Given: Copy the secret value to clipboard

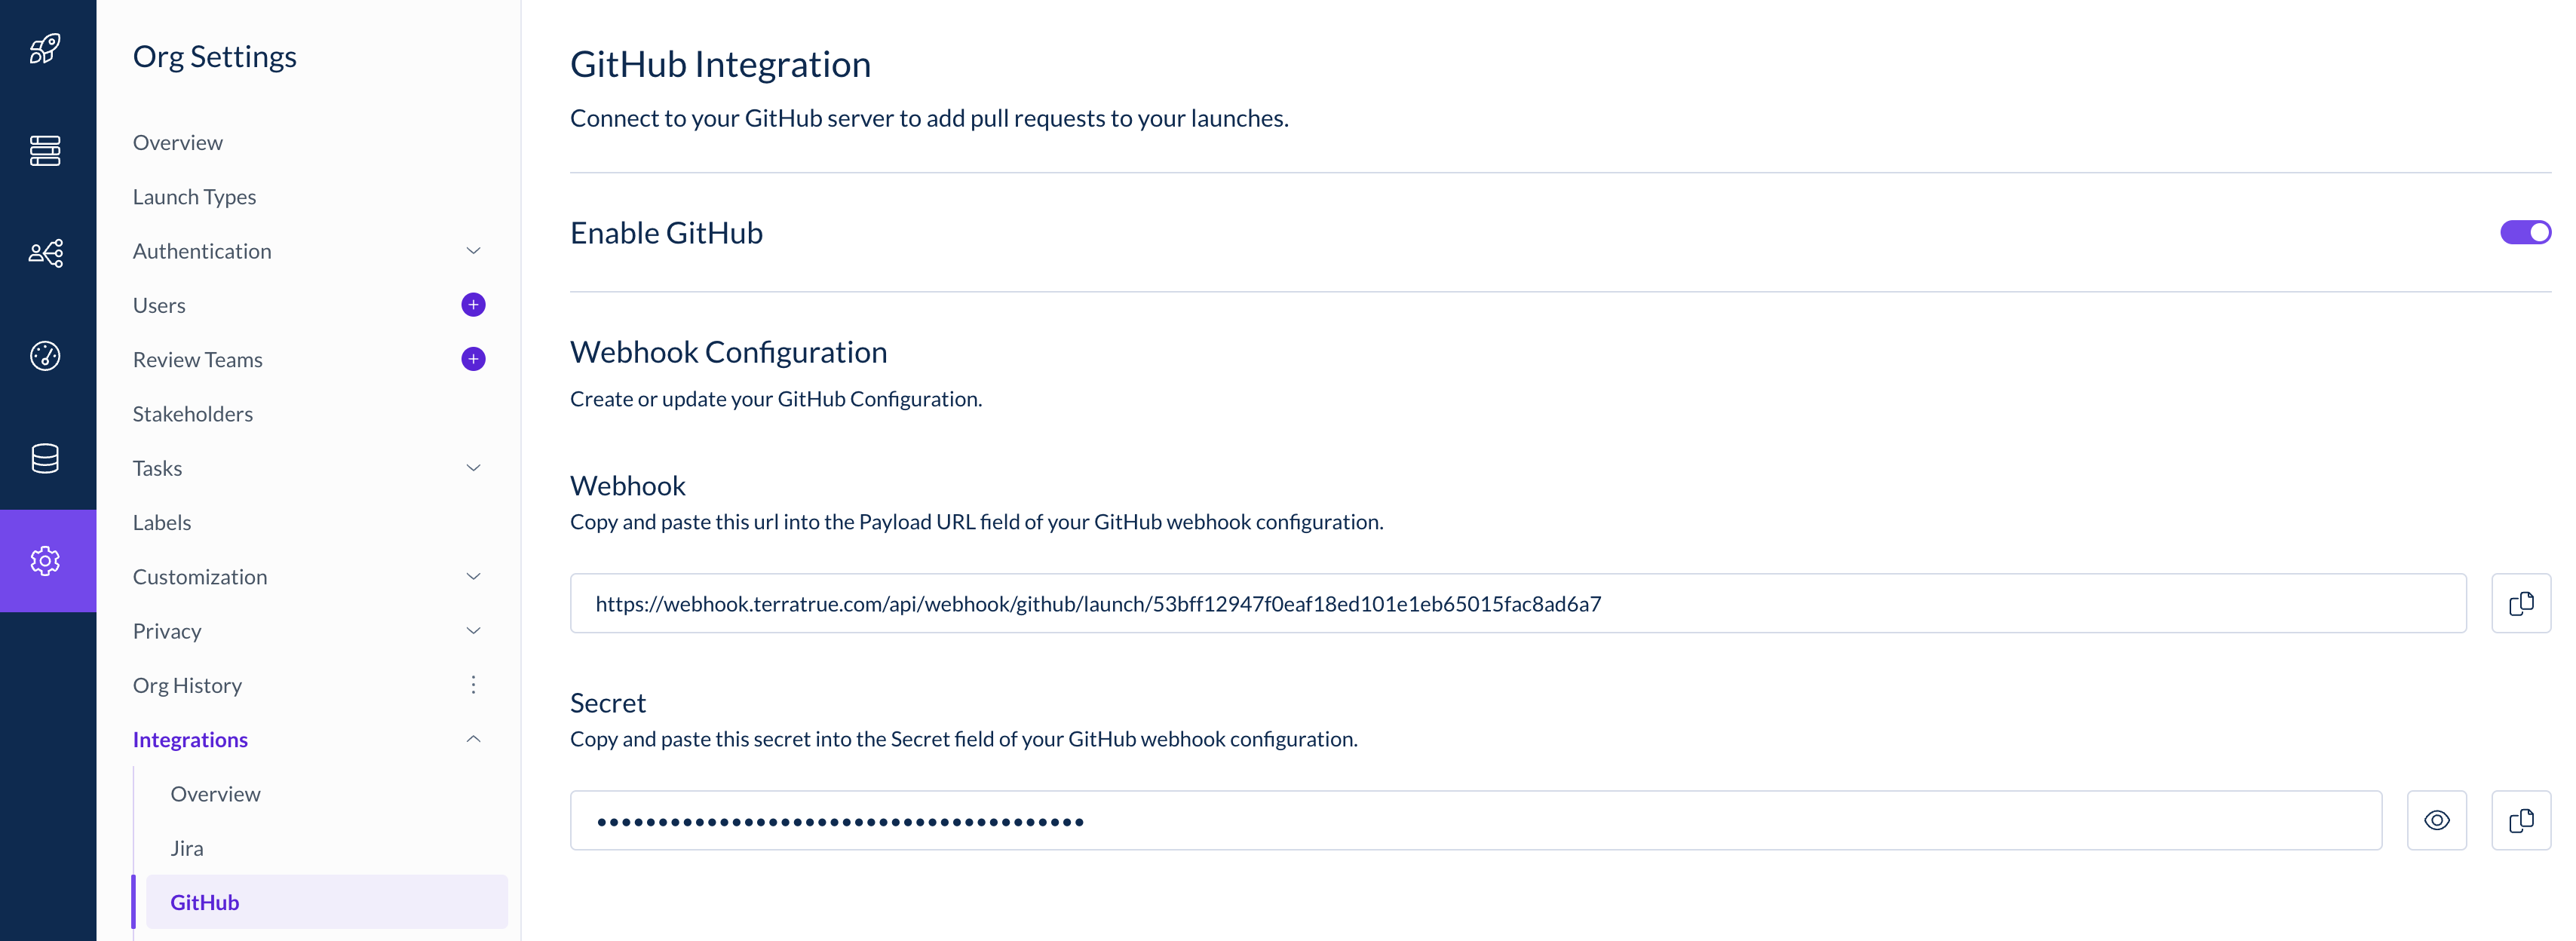Looking at the screenshot, I should (2520, 820).
